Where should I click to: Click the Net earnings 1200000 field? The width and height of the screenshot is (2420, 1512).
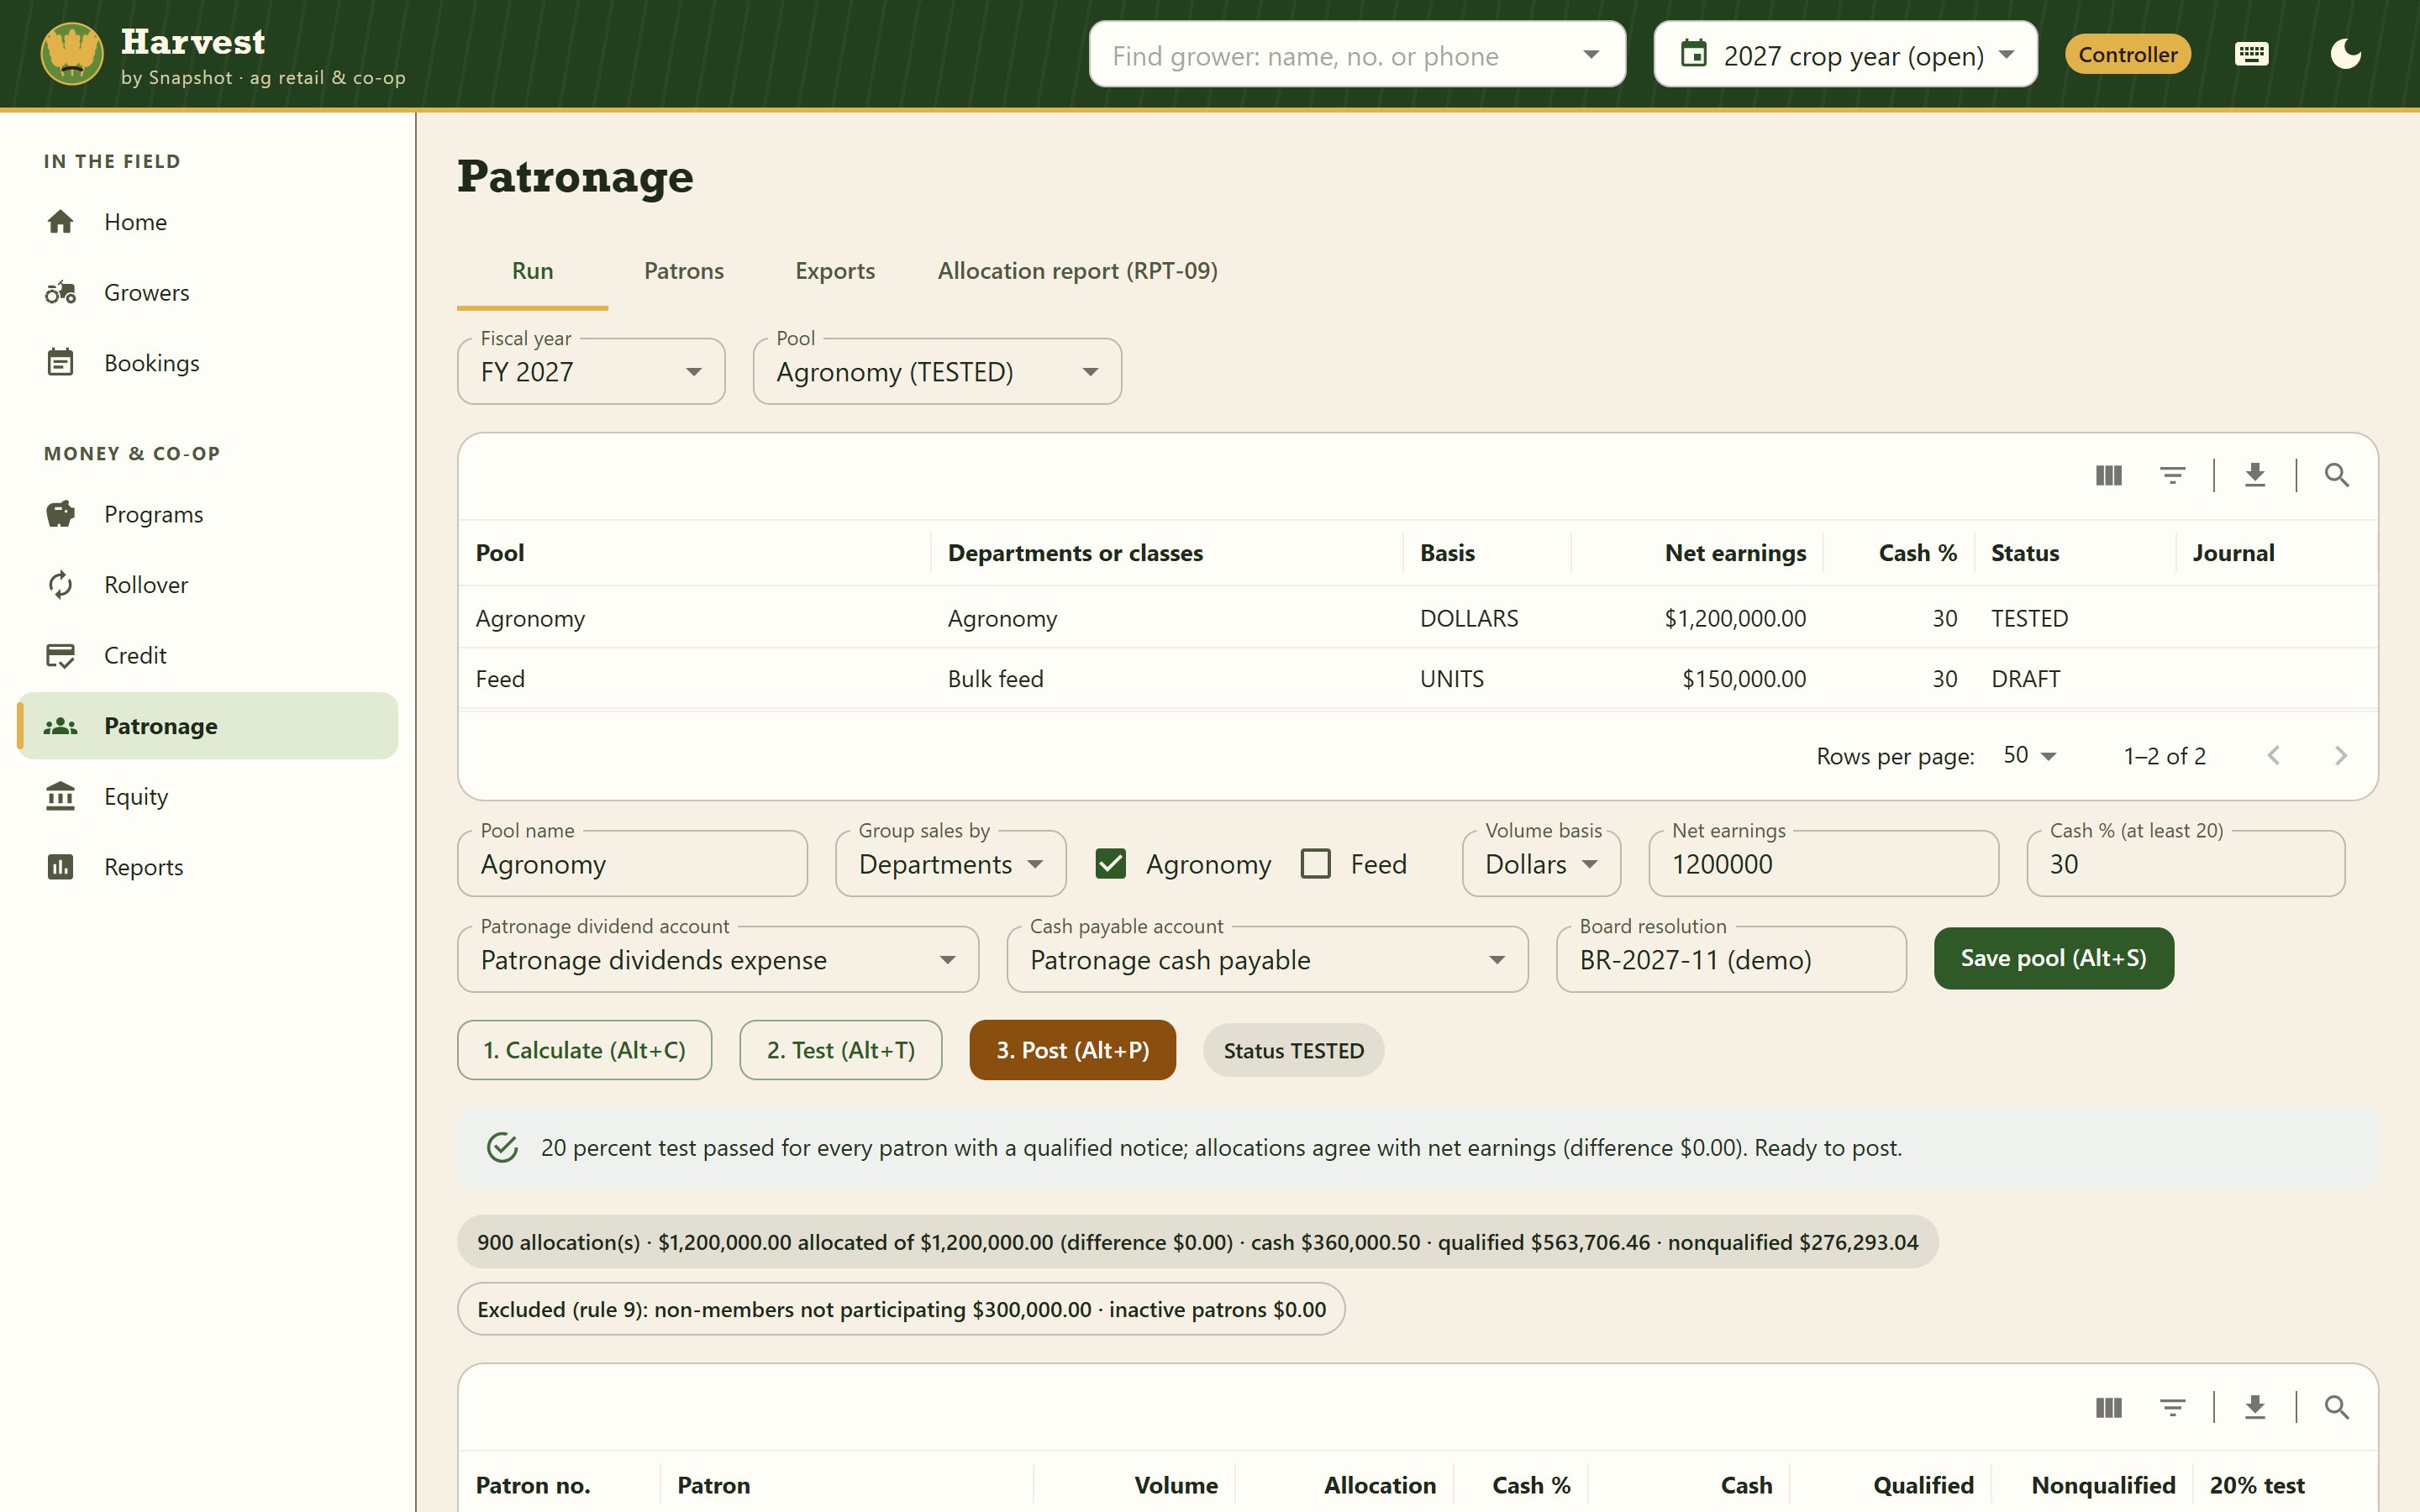point(1823,864)
